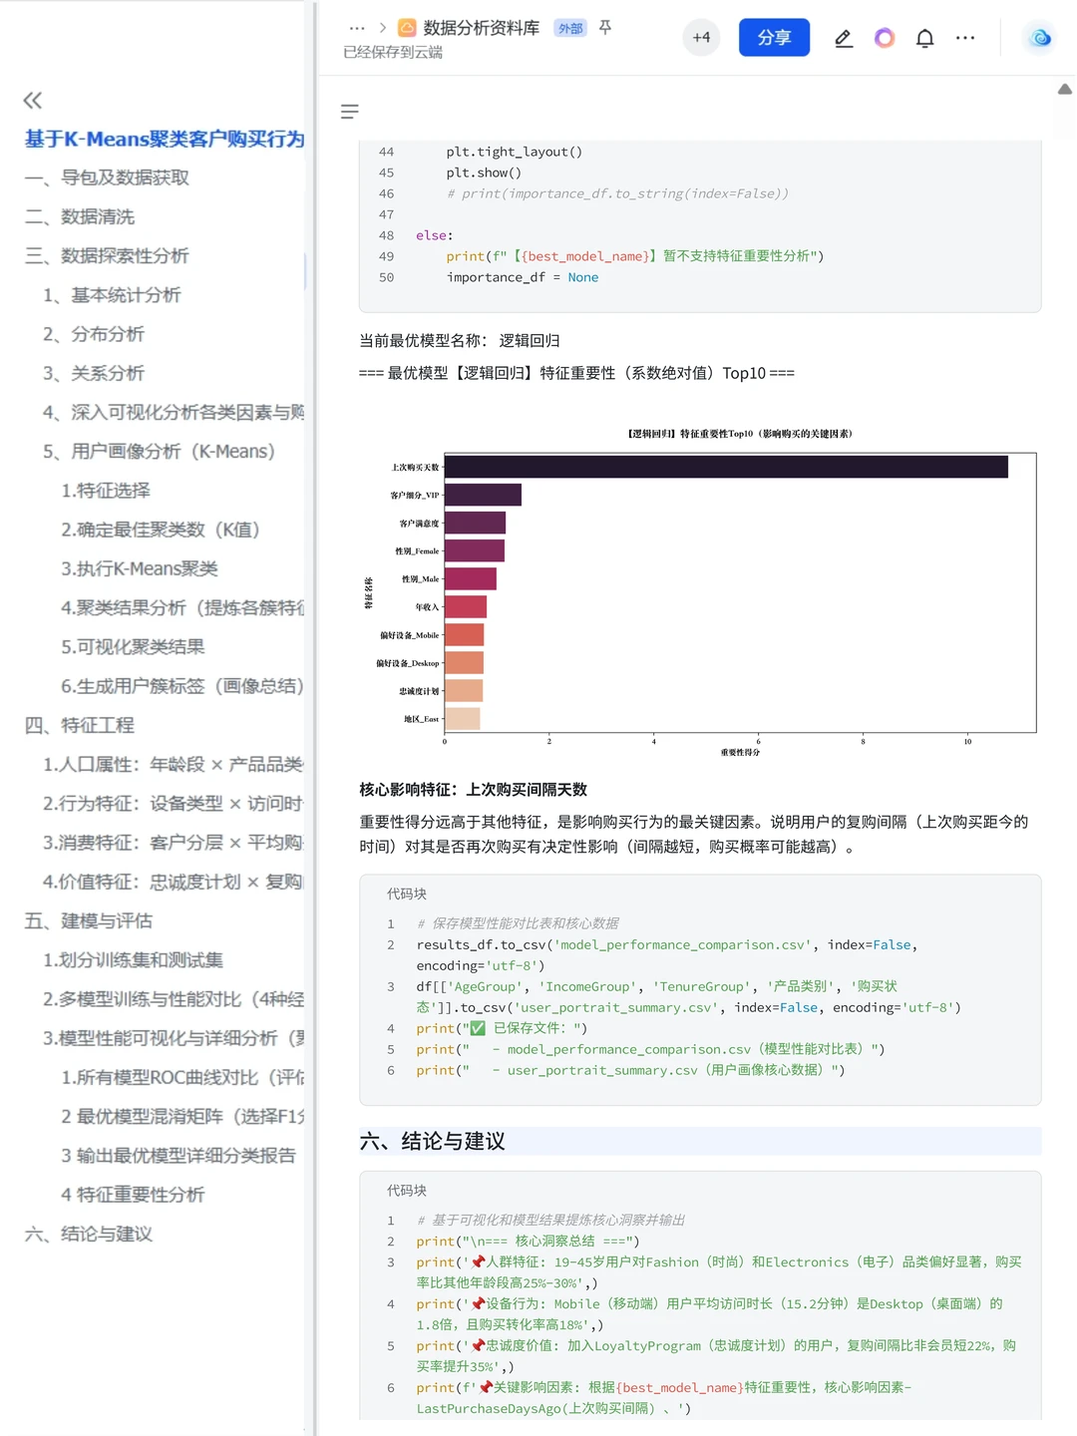Screen dimensions: 1077x1436
Task: Select 4 特征重要性分析 in outline
Action: point(133,1195)
